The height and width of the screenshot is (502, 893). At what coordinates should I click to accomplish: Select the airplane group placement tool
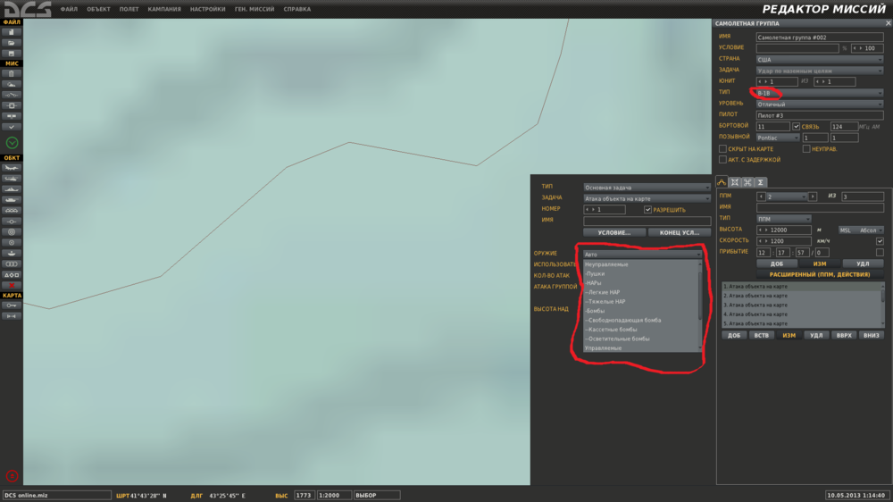[12, 168]
